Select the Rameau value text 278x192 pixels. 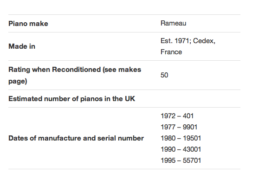coord(173,23)
